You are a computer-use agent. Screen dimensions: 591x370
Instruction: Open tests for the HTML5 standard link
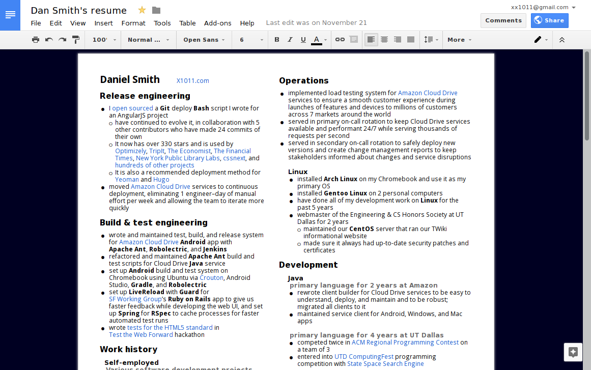[170, 328]
